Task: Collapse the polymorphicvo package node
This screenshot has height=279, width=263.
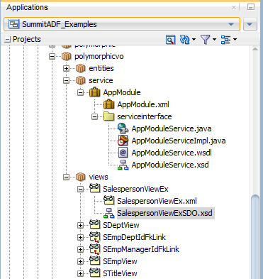Action: click(52, 56)
